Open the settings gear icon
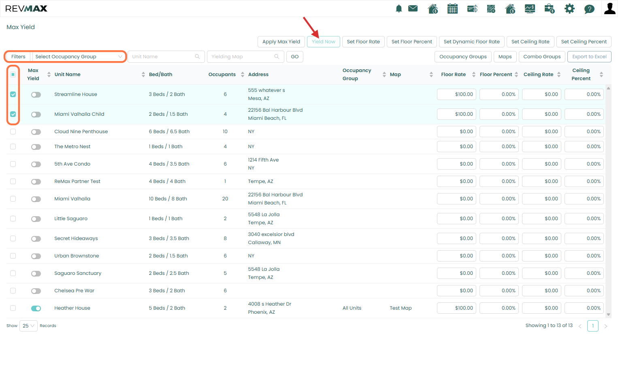This screenshot has width=618, height=370. (x=569, y=9)
